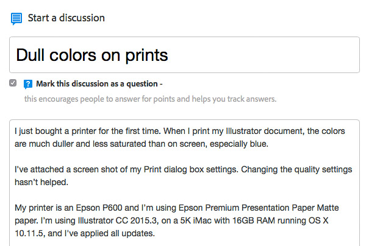Screen dimensions: 369x246
Task: Click 'Epson P600' in the message body
Action: [x=99, y=208]
